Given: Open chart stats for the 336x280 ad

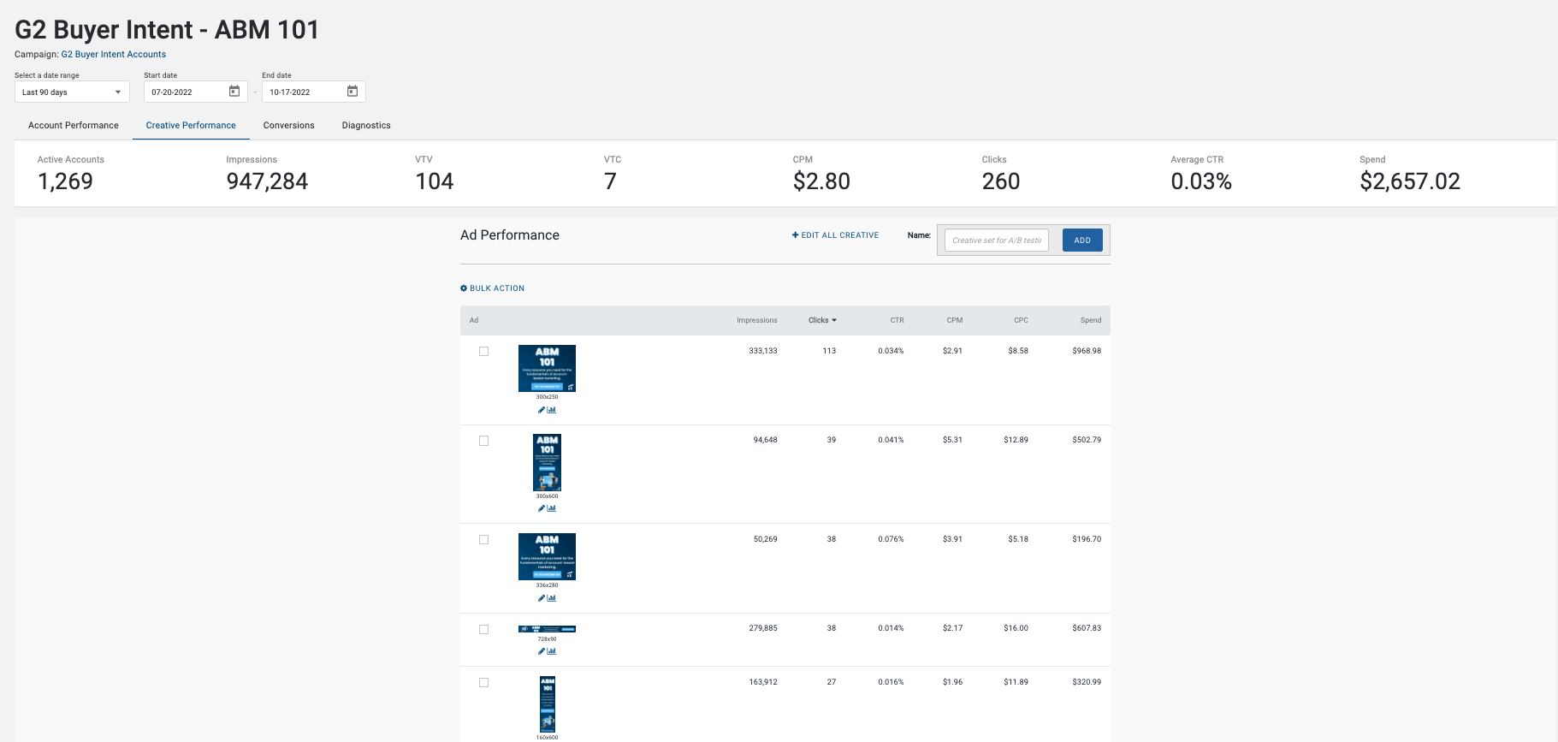Looking at the screenshot, I should (552, 598).
